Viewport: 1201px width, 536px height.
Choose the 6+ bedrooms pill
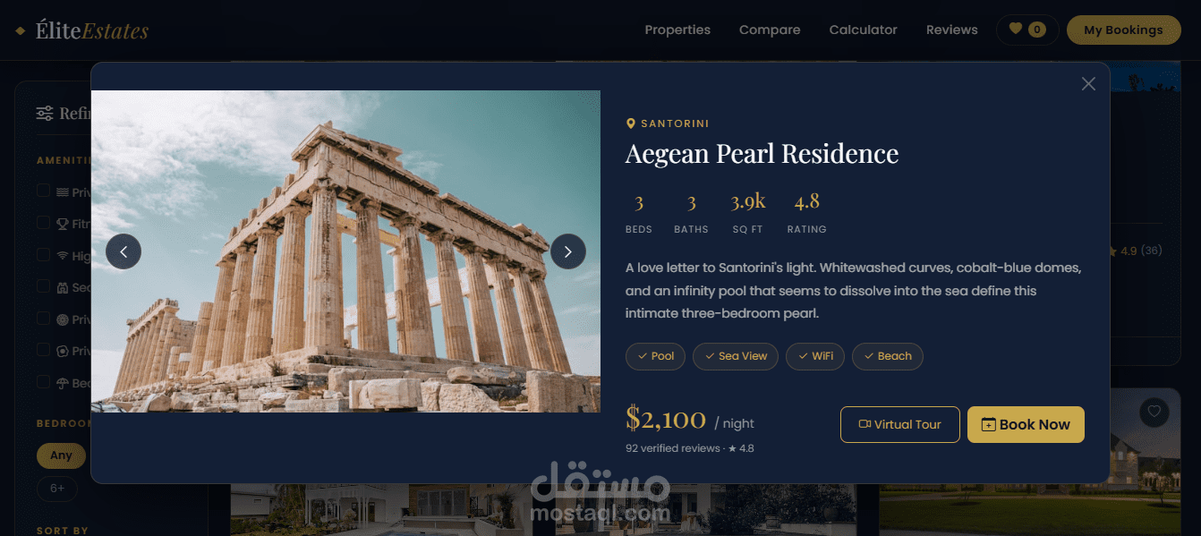(57, 489)
